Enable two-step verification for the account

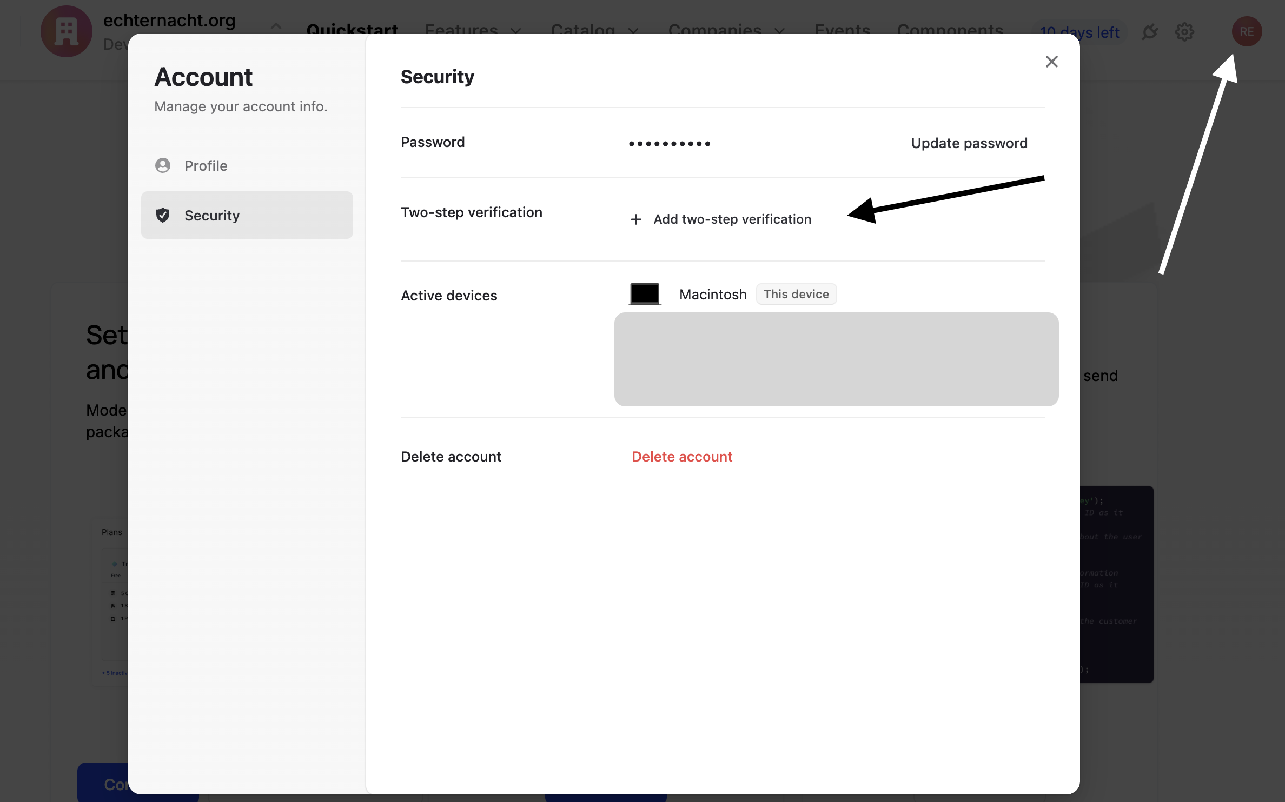point(732,219)
